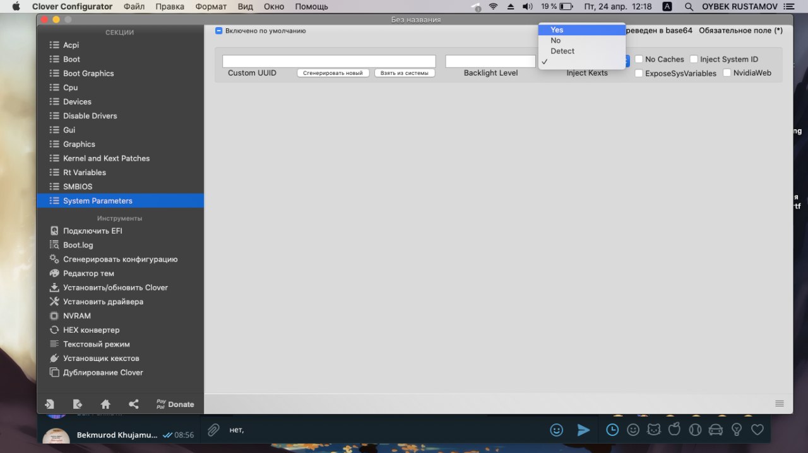Click the battery 19 % indicator
The width and height of the screenshot is (808, 453).
click(557, 6)
